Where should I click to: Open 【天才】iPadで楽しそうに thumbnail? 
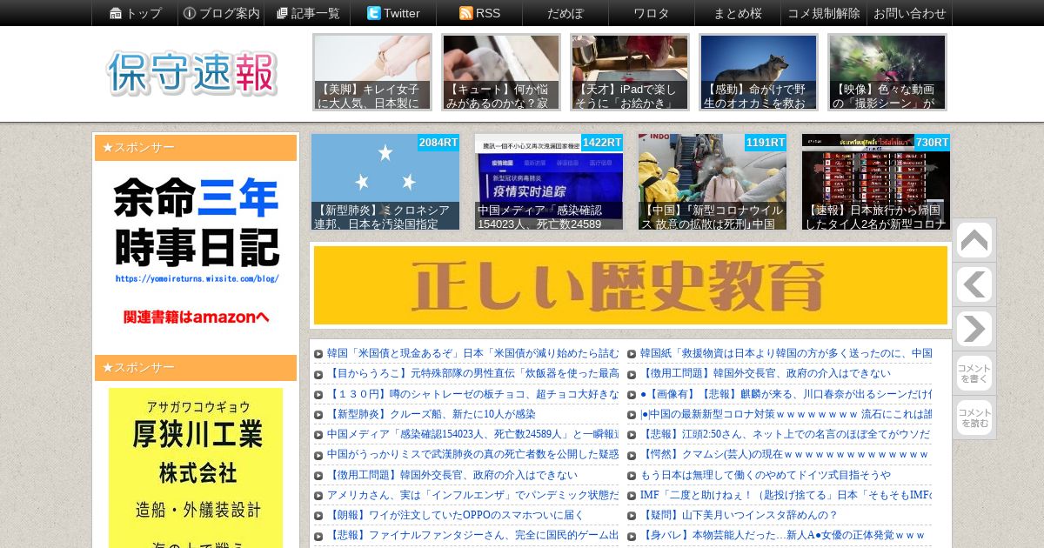[630, 72]
